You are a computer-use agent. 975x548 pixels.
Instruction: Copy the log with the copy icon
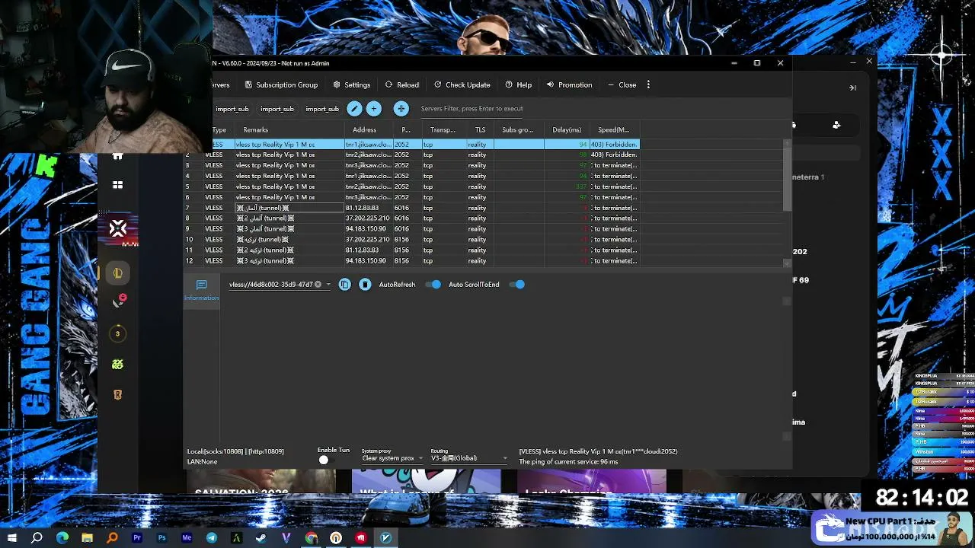(345, 285)
